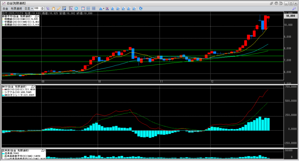Click the blue circular reload icon in toolbar

point(141,8)
